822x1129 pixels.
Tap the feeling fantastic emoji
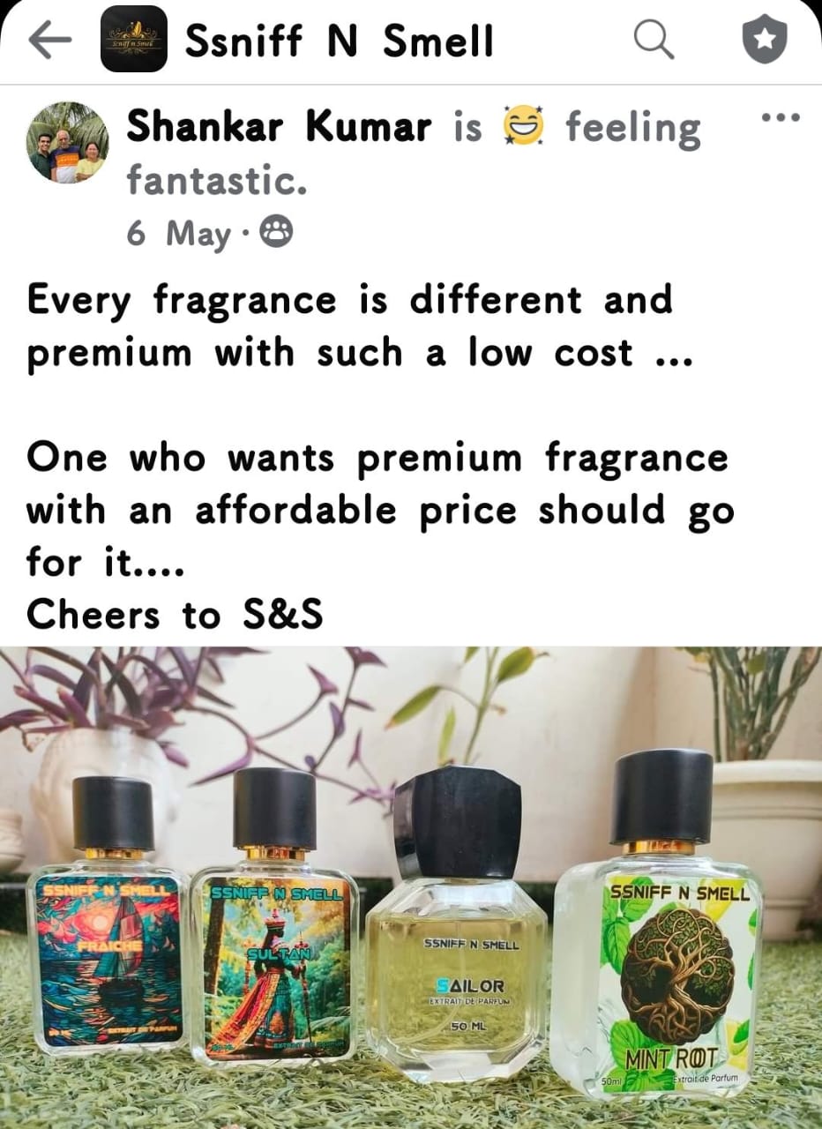click(x=524, y=126)
